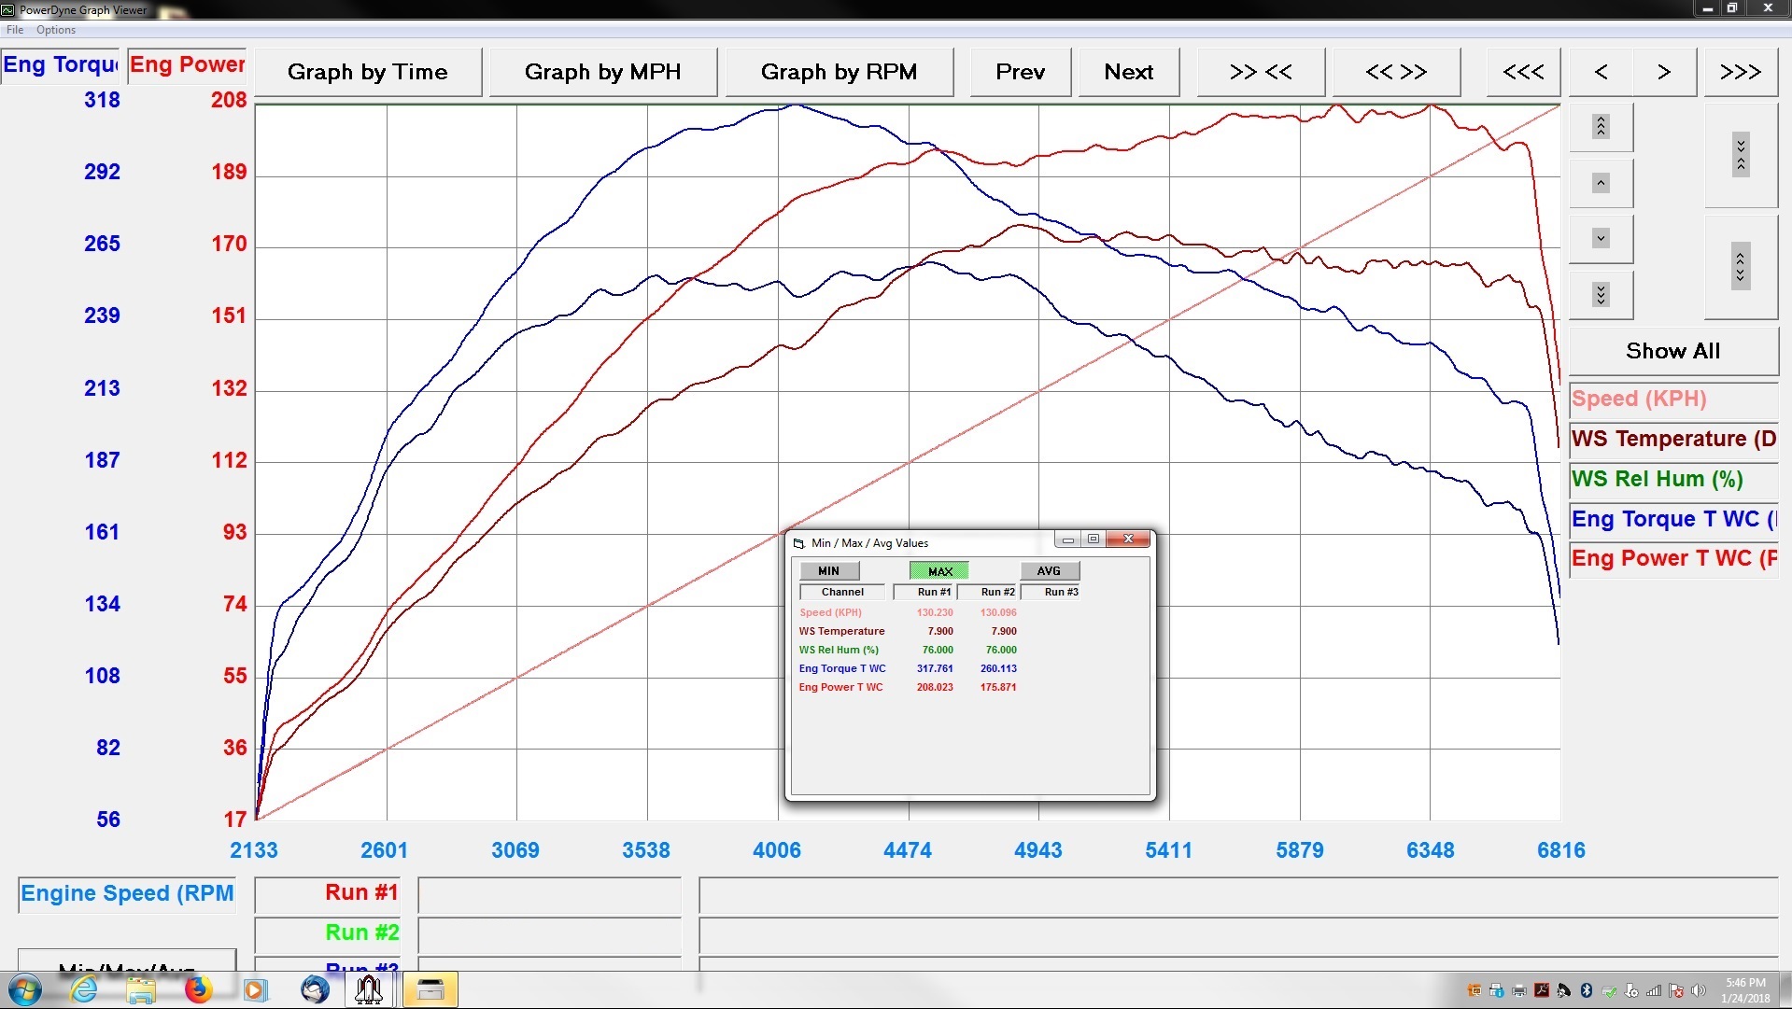This screenshot has height=1009, width=1792.
Task: Open Internet Explorer from the taskbar
Action: (x=84, y=989)
